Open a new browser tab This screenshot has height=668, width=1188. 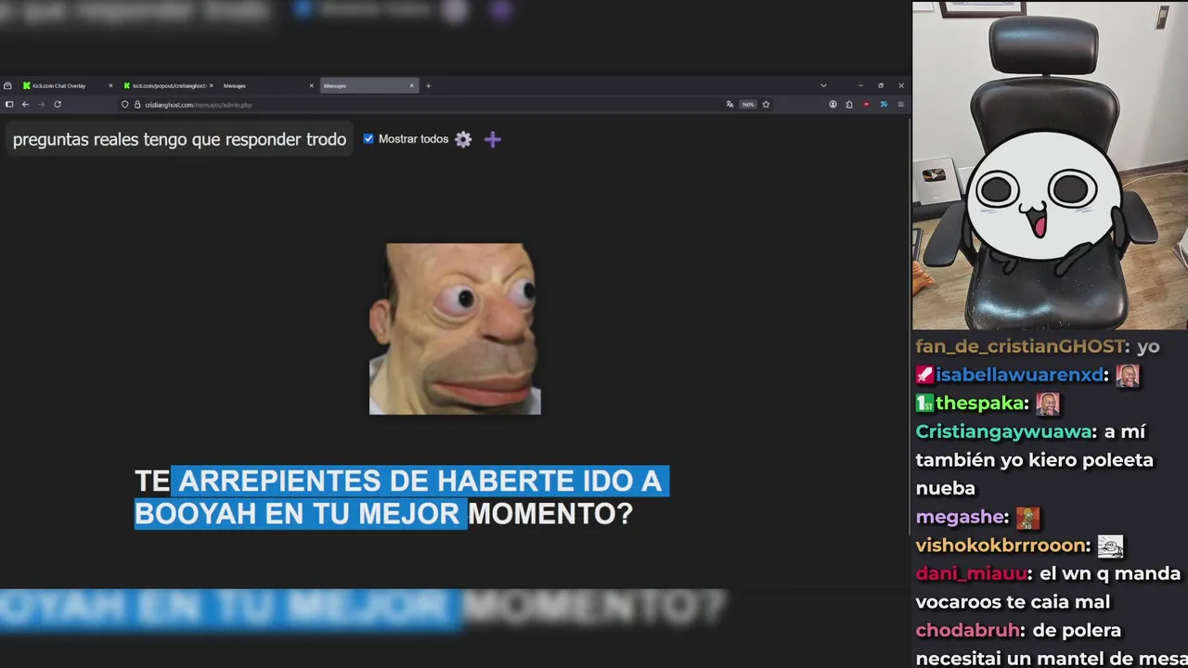pyautogui.click(x=428, y=85)
